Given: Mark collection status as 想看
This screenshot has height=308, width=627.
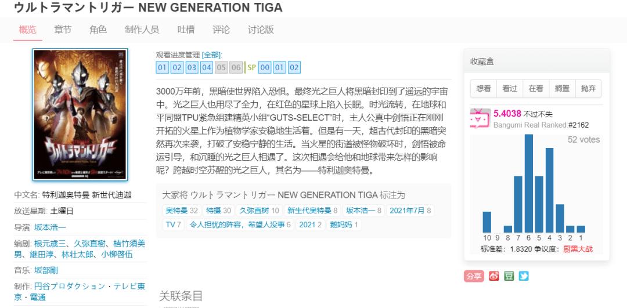Looking at the screenshot, I should click(484, 88).
